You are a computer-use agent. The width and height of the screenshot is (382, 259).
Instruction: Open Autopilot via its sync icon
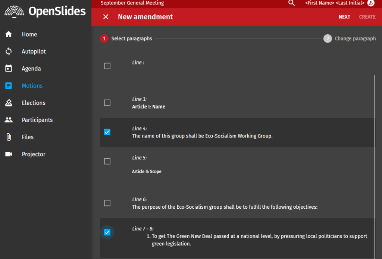9,51
